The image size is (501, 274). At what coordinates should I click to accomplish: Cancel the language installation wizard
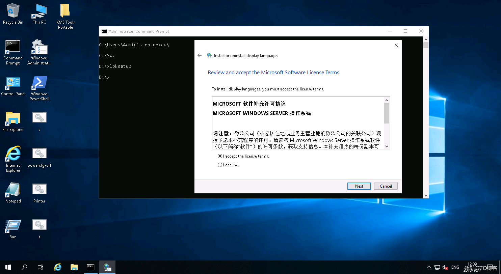[386, 186]
